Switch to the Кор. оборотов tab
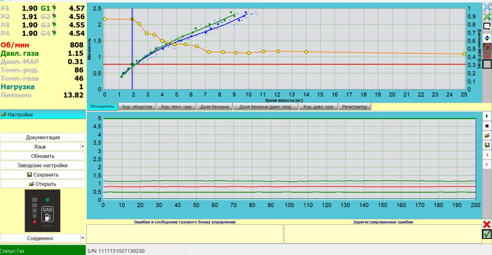492x255 pixels. [x=137, y=107]
